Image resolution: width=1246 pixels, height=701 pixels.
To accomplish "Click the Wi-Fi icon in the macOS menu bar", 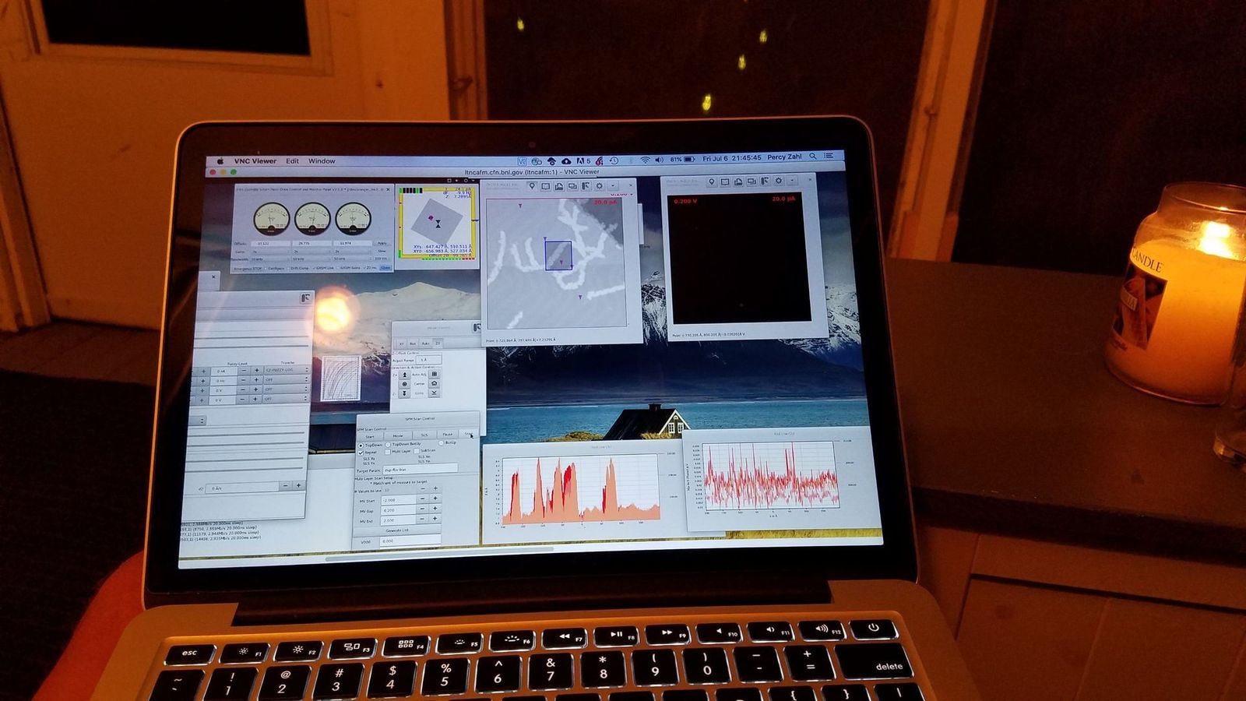I will pos(645,160).
